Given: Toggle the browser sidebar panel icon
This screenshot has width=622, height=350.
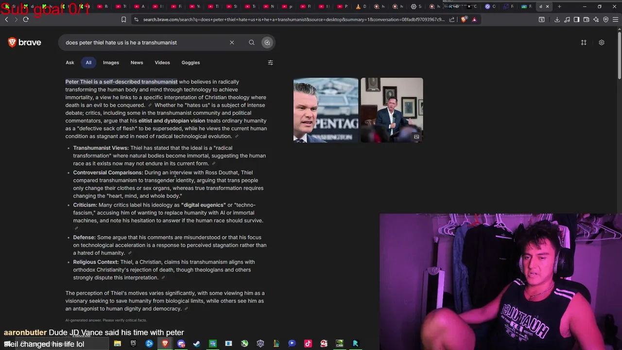Looking at the screenshot, I should point(576,19).
